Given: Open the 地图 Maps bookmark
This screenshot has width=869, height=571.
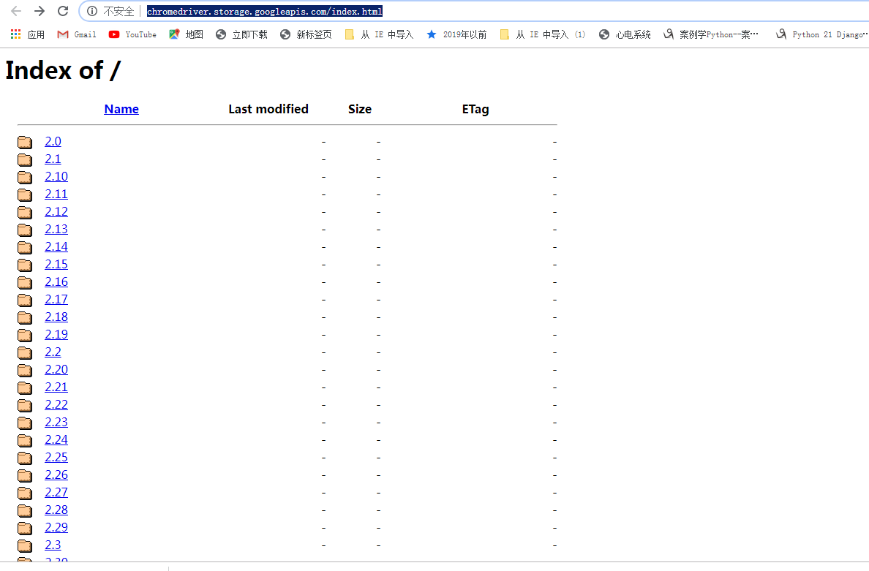Looking at the screenshot, I should pyautogui.click(x=187, y=34).
